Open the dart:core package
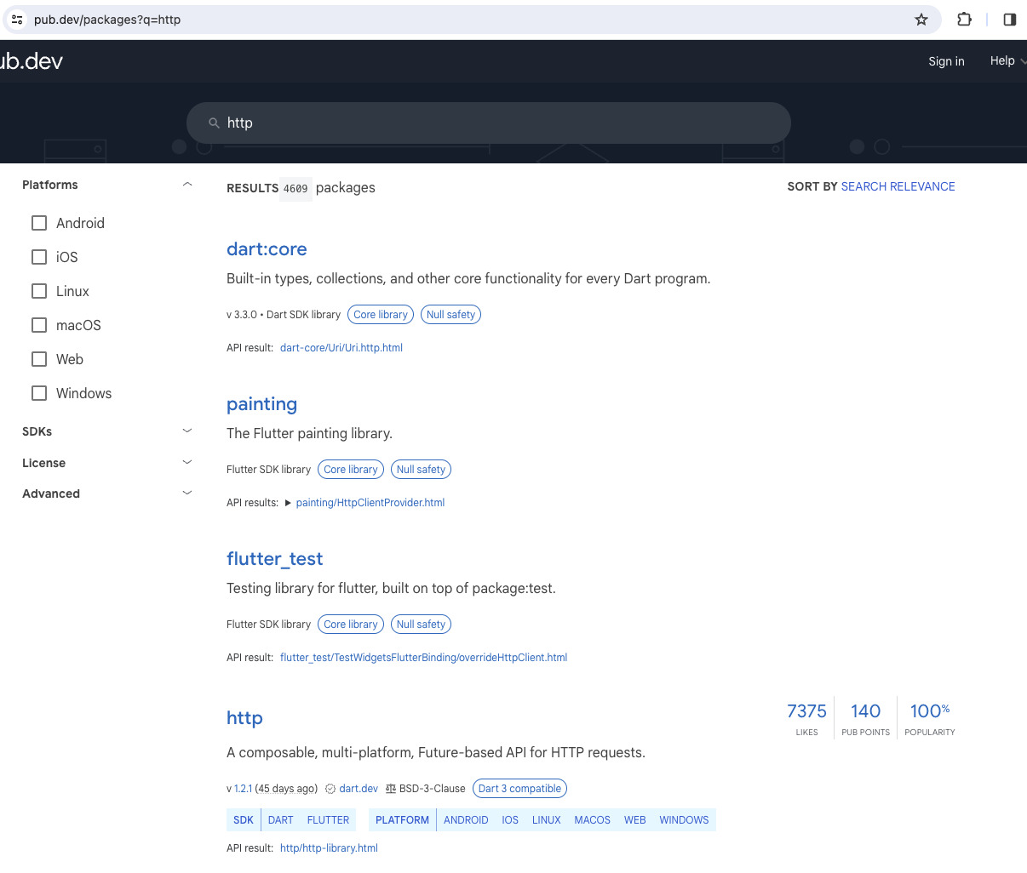Viewport: 1027px width, 873px height. point(267,249)
